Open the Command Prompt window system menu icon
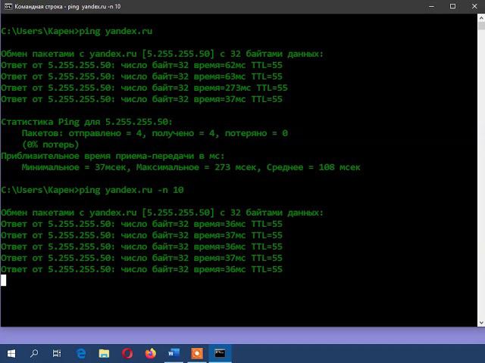The height and width of the screenshot is (363, 485). click(8, 7)
